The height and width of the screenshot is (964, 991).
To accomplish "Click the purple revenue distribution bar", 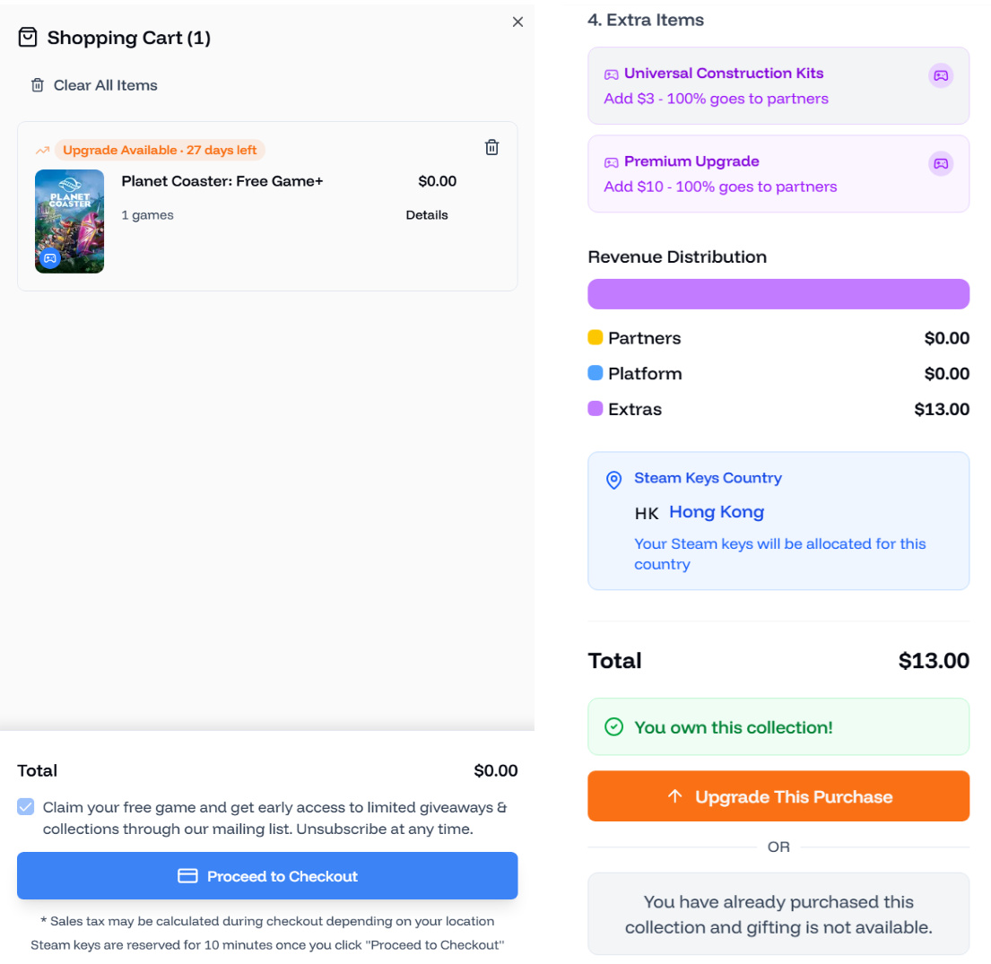I will 778,294.
